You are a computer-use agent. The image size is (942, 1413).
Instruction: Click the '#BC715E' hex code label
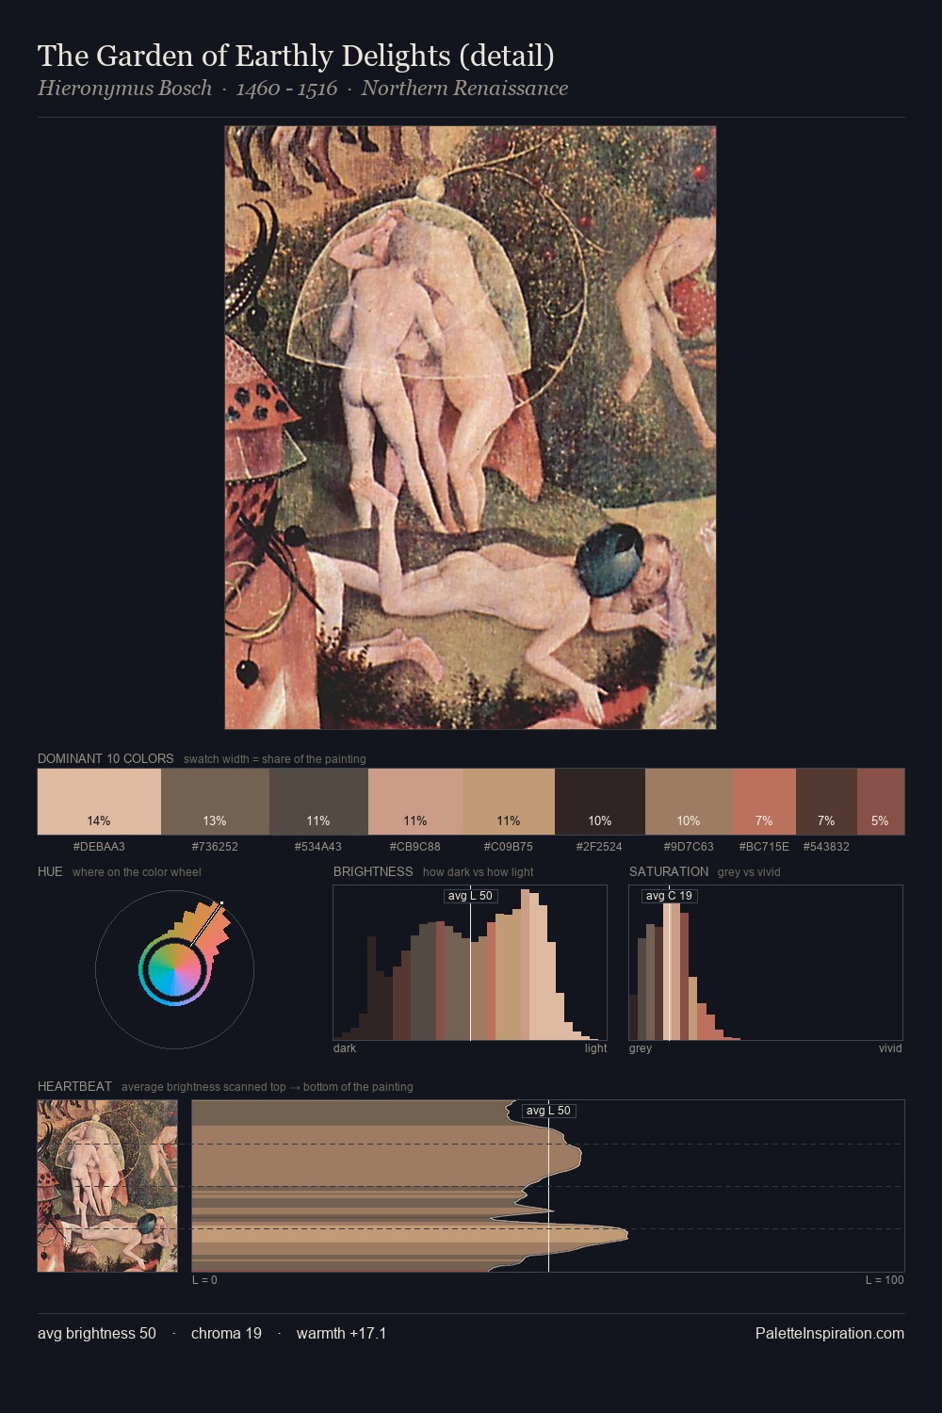[x=764, y=846]
